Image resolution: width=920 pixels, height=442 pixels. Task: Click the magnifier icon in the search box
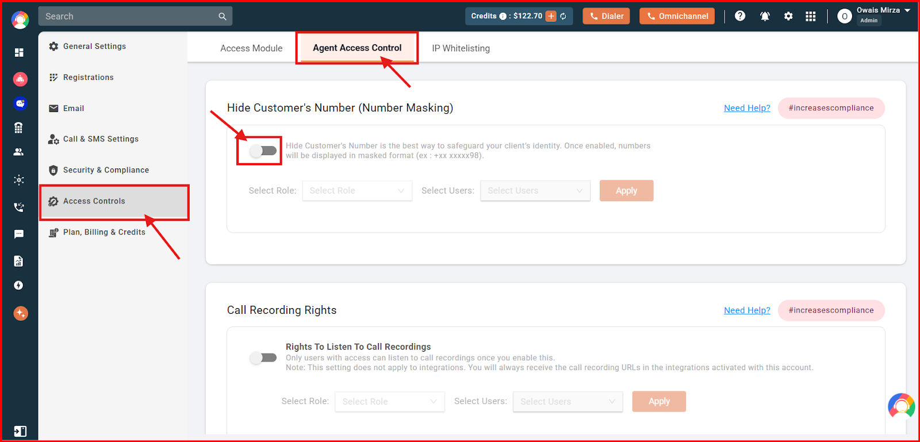click(x=223, y=17)
